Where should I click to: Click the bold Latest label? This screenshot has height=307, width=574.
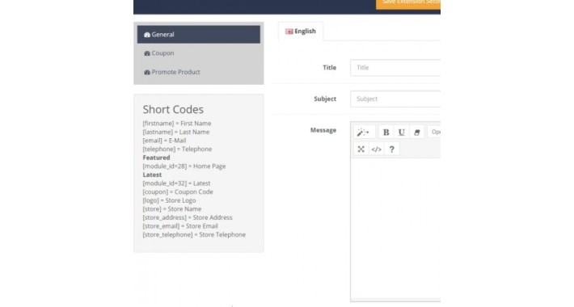152,175
